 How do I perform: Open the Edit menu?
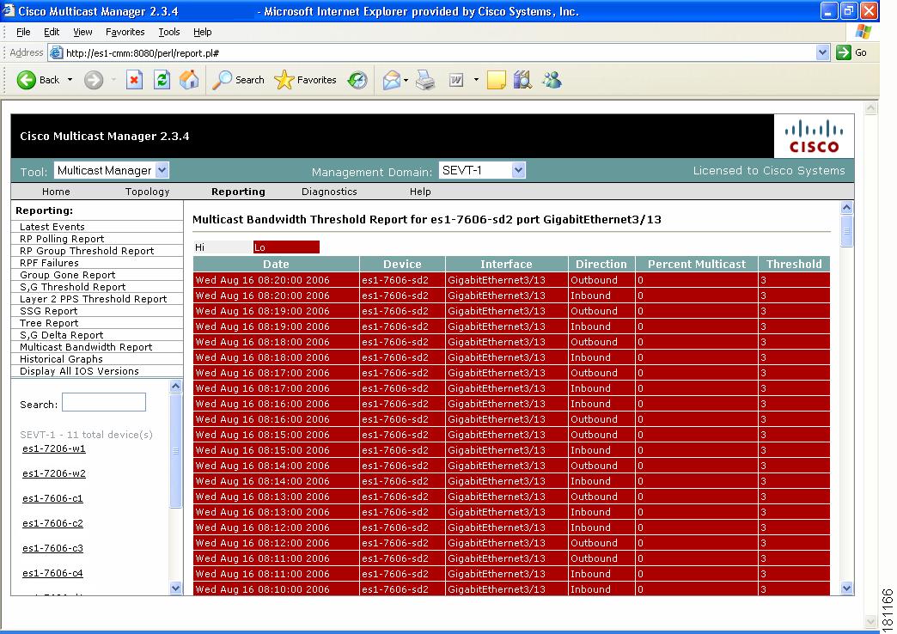point(52,32)
